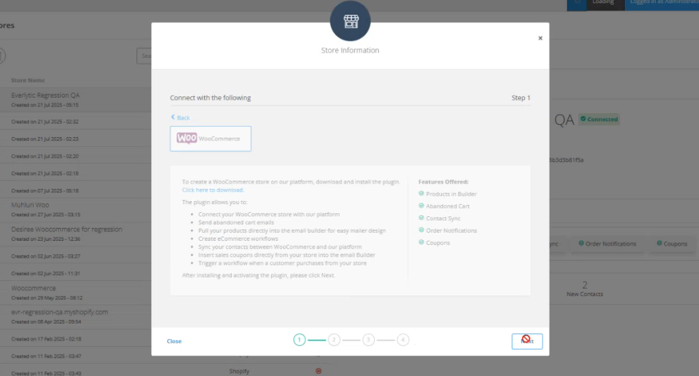Image resolution: width=699 pixels, height=376 pixels.
Task: Jump to step 3 circle in wizard
Action: pos(368,340)
